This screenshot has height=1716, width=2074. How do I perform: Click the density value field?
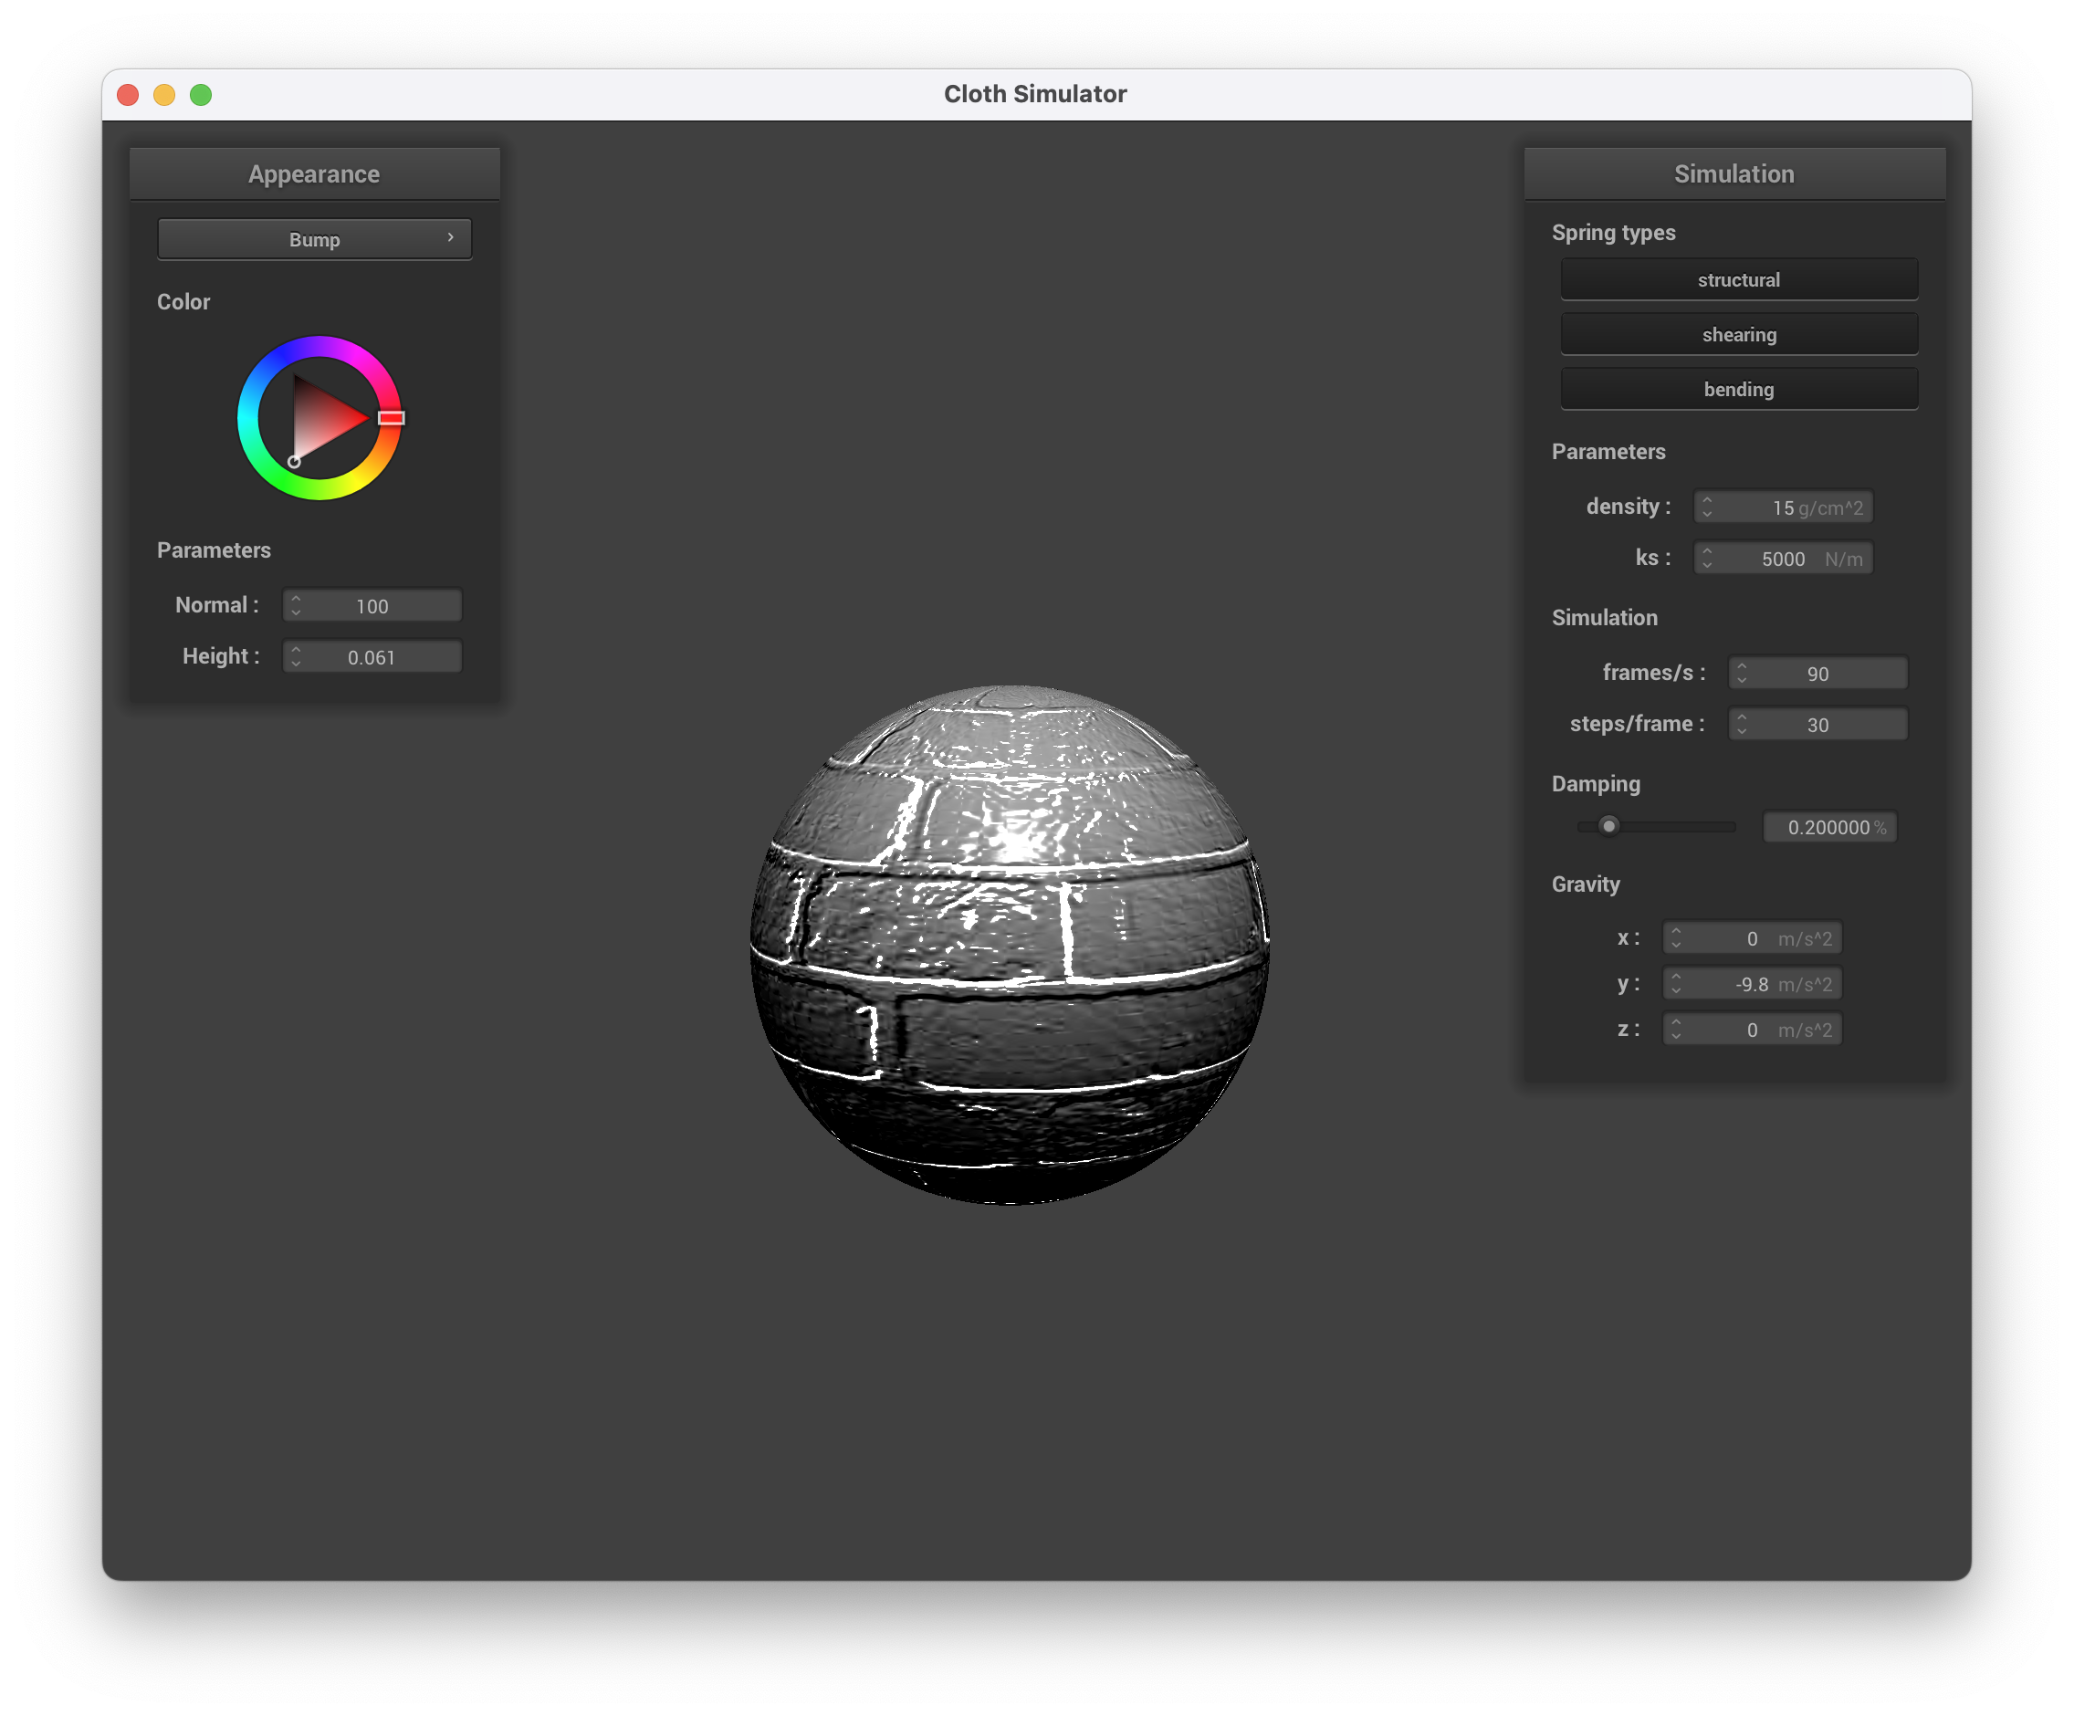click(x=1783, y=507)
